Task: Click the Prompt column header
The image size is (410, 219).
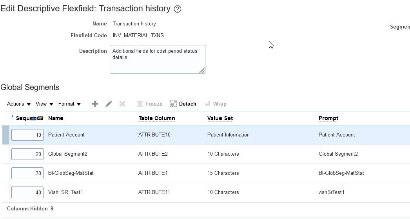Action: (x=328, y=118)
